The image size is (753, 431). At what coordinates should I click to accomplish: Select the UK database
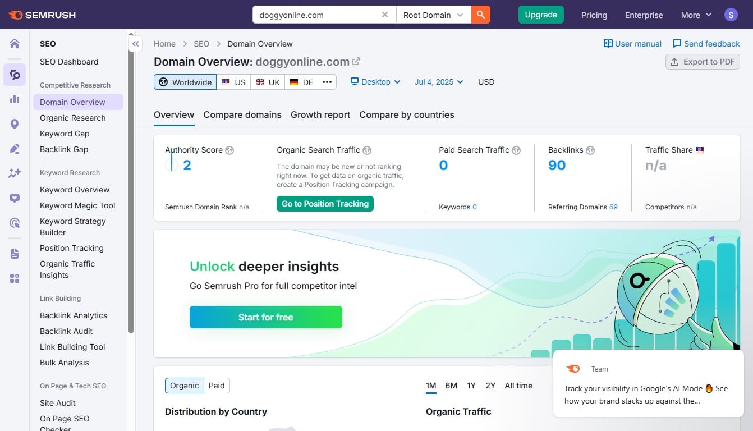tap(268, 82)
